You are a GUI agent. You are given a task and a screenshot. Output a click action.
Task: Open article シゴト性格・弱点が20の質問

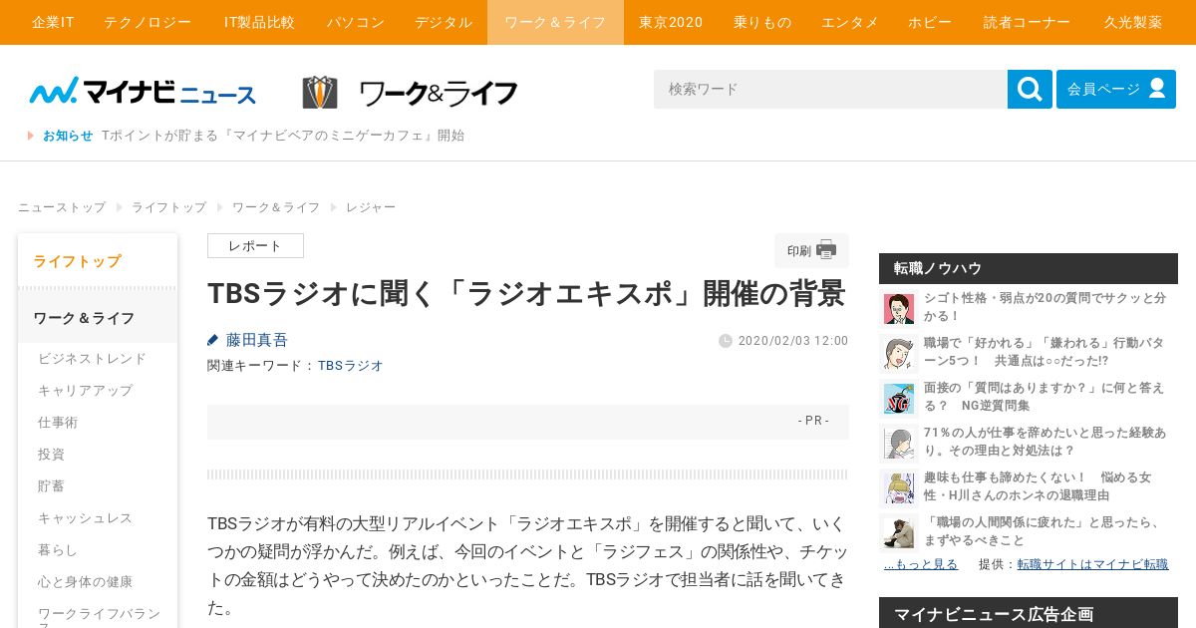pos(1045,307)
